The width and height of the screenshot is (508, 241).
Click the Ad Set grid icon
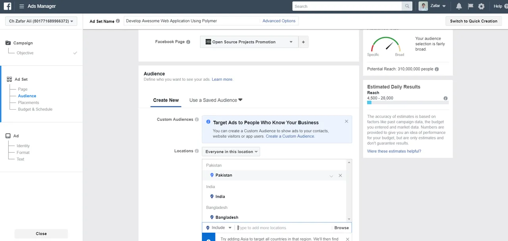(9, 79)
